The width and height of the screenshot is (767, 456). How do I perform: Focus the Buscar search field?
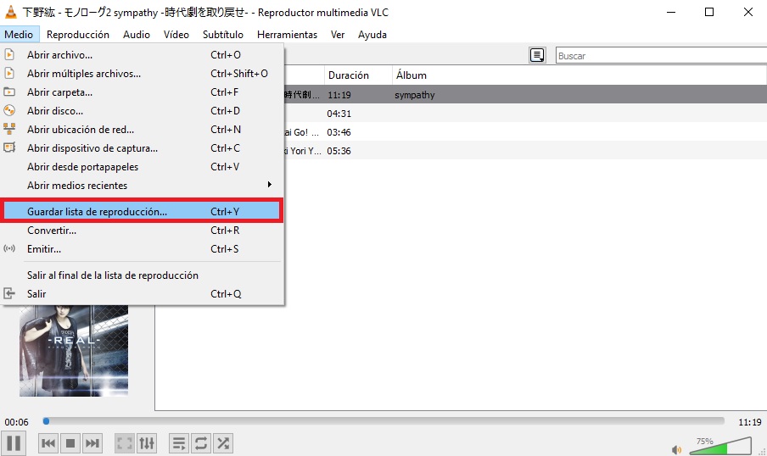coord(661,55)
